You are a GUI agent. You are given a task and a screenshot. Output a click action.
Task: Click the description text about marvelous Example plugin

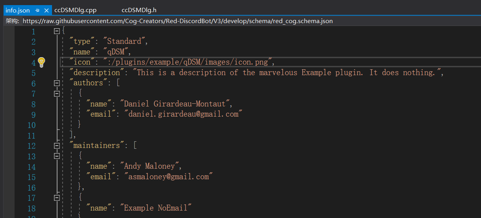[x=287, y=72]
